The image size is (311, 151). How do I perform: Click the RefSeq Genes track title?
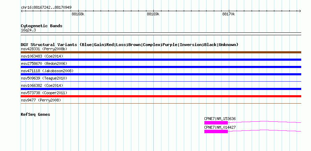[x=35, y=114]
